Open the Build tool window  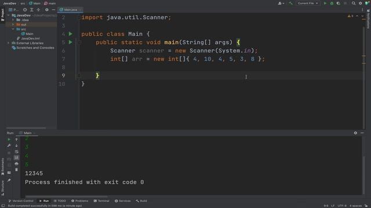pyautogui.click(x=141, y=201)
